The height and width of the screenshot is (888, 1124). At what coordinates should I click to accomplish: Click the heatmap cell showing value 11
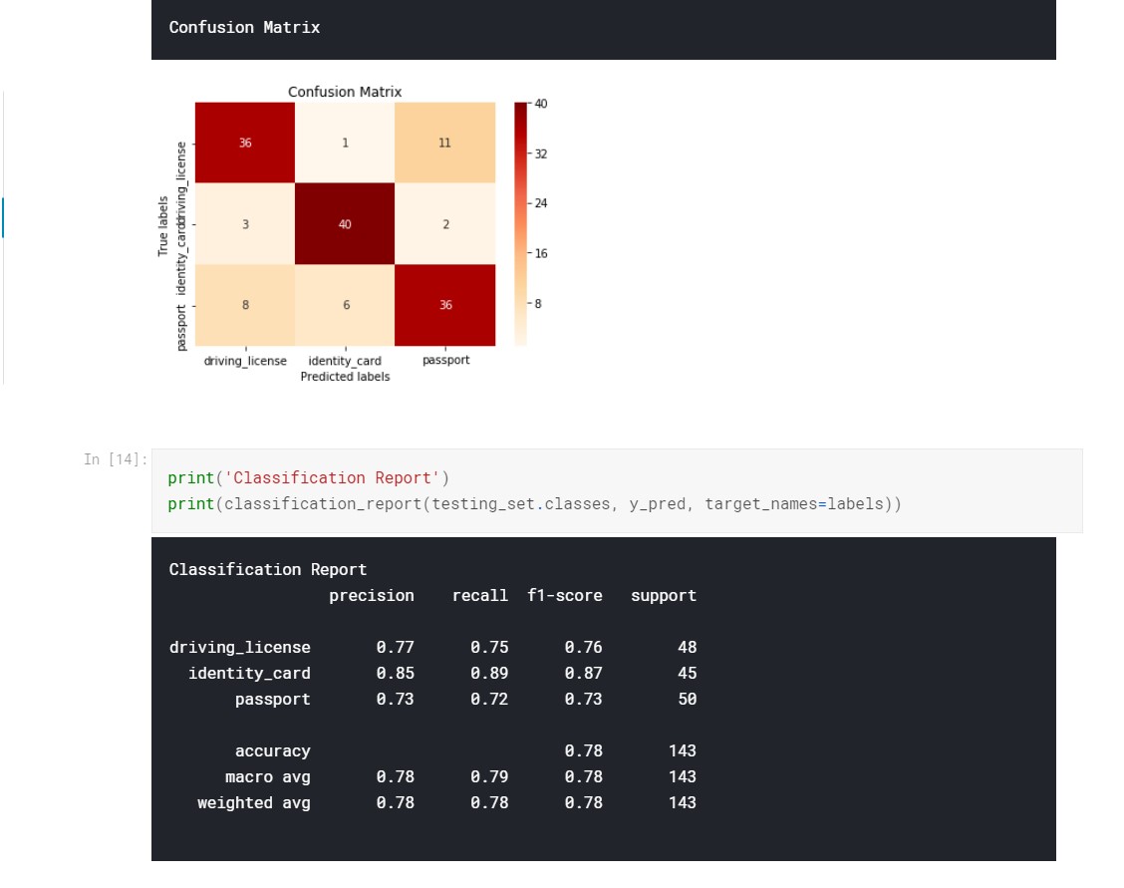pos(444,143)
